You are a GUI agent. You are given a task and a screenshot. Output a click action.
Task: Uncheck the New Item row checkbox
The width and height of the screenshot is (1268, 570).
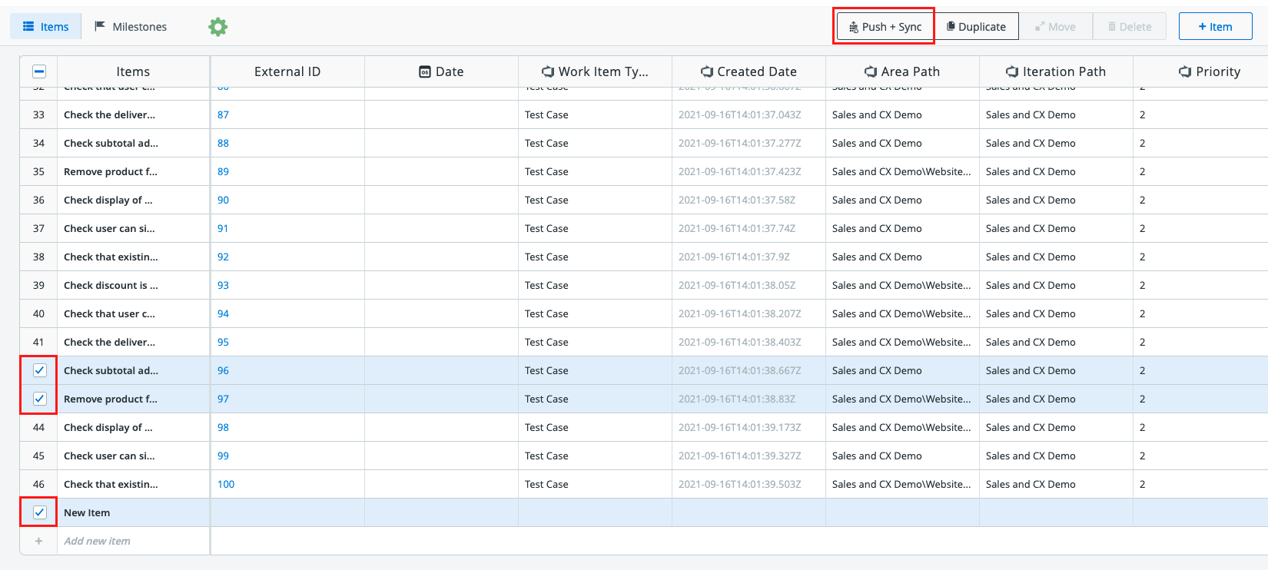click(39, 512)
